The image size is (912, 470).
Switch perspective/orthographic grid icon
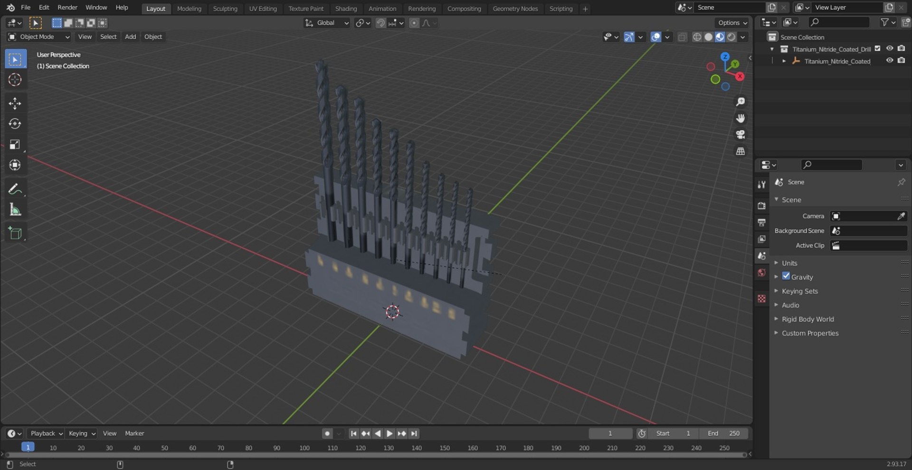[x=740, y=151]
